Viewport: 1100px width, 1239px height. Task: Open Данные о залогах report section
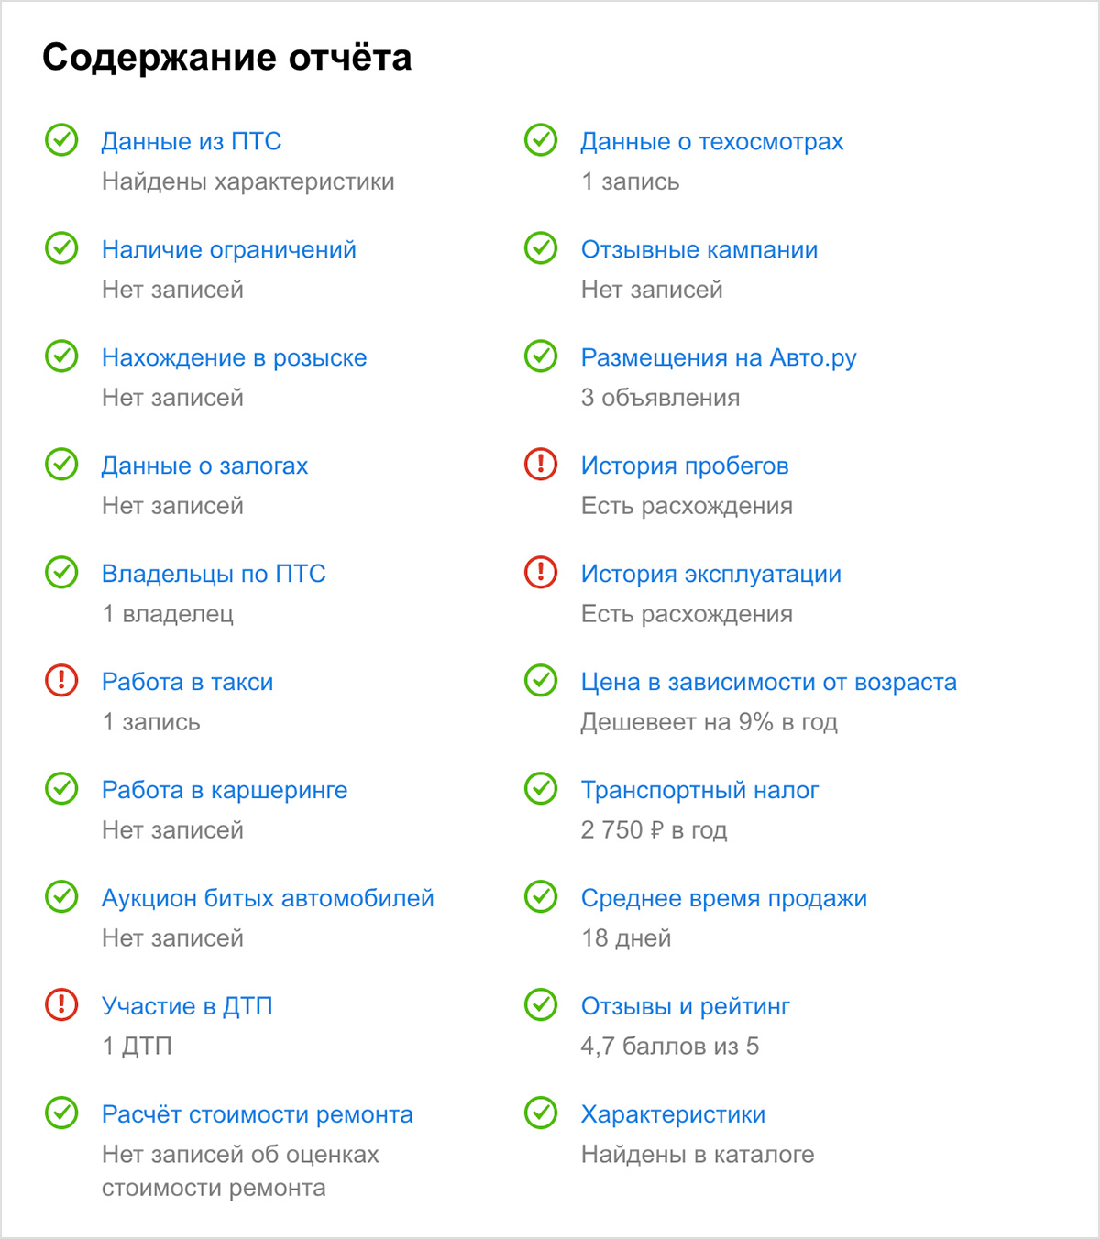(205, 466)
